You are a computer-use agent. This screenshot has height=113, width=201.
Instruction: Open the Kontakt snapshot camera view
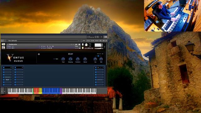[76, 45]
